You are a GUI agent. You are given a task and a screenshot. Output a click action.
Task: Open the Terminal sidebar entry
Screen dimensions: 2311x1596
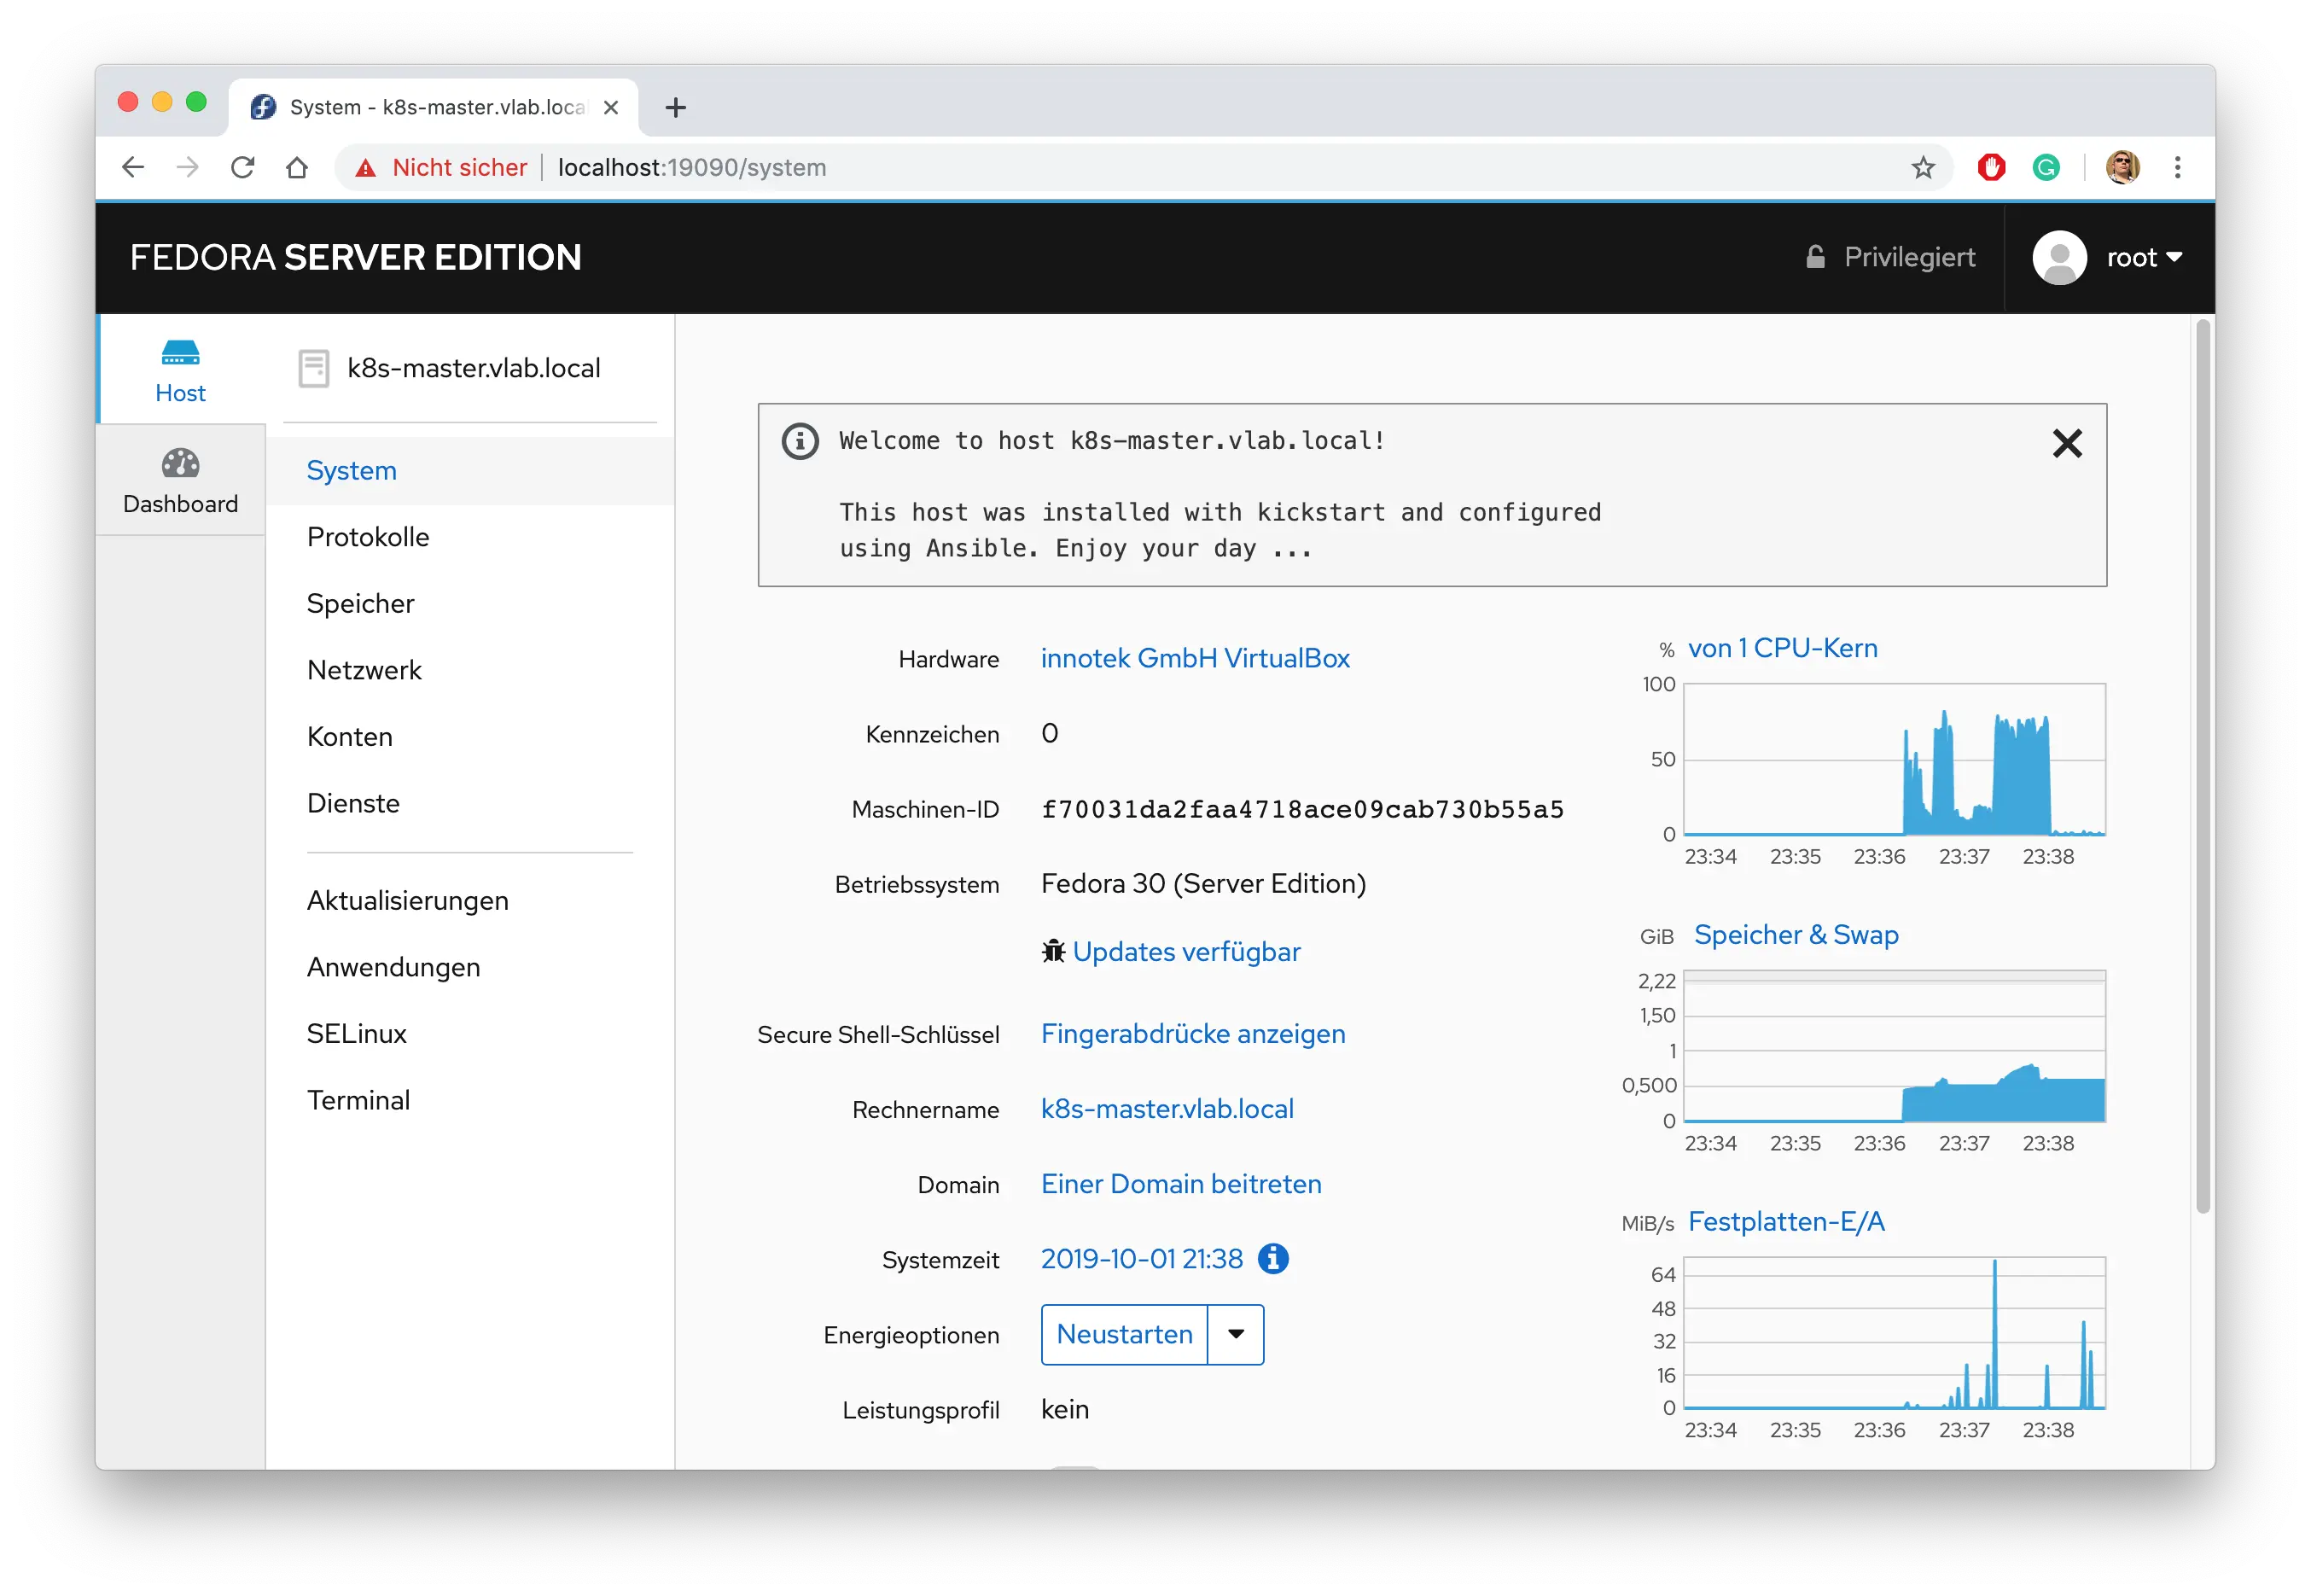(x=358, y=1100)
